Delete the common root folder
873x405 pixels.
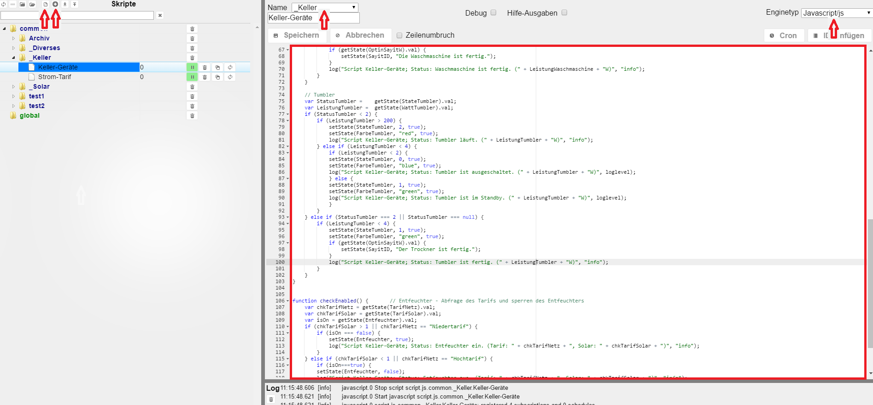tap(193, 29)
